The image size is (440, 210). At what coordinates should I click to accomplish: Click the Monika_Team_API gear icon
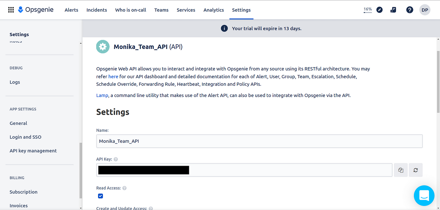tap(102, 47)
